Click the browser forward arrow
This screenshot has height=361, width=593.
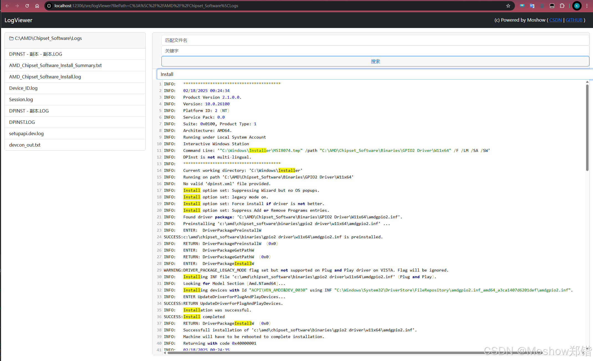pos(17,6)
